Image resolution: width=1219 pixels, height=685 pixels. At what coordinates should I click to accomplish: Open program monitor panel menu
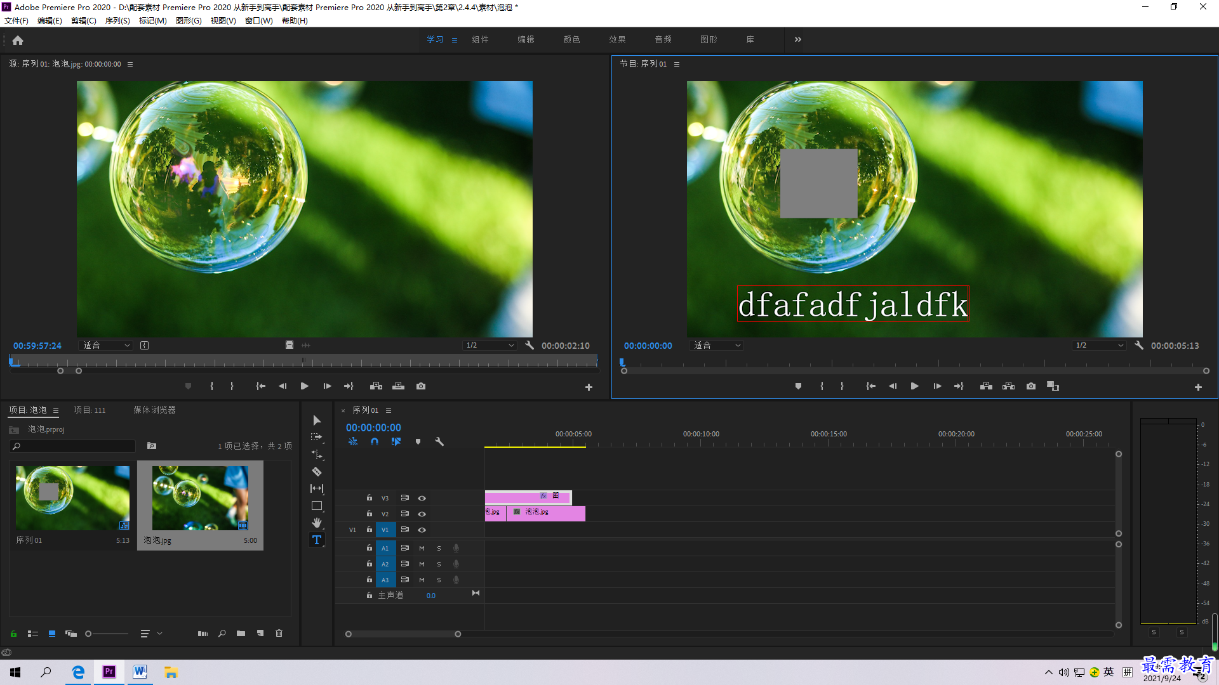pyautogui.click(x=677, y=64)
